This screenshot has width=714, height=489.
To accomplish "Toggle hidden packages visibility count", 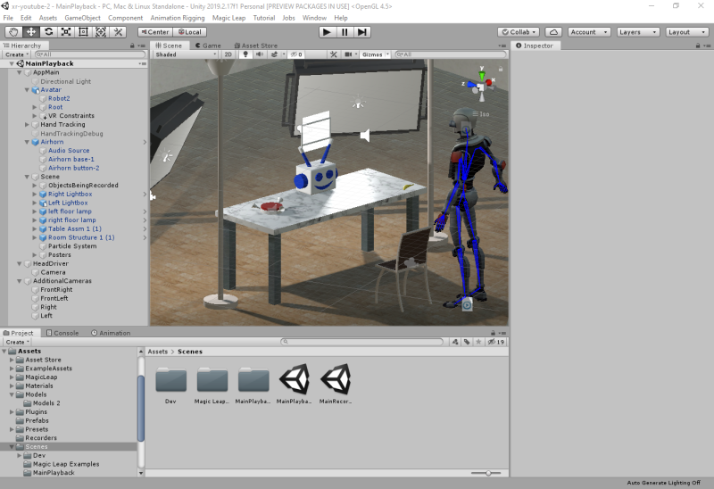I will point(496,342).
